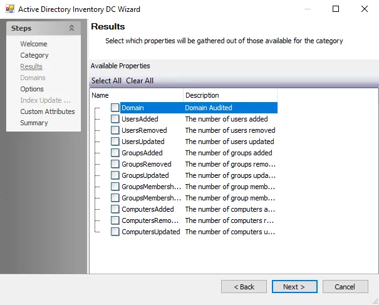Tick the ComputersRemo... checkbox
This screenshot has height=305, width=379.
(x=115, y=220)
